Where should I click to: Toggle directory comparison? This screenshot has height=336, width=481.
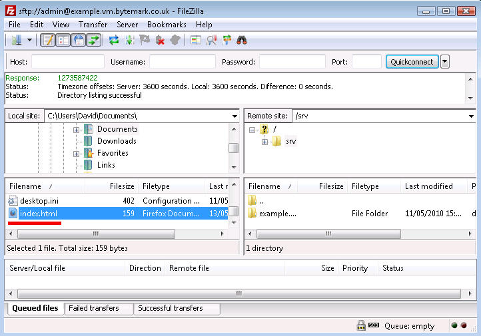(x=211, y=40)
